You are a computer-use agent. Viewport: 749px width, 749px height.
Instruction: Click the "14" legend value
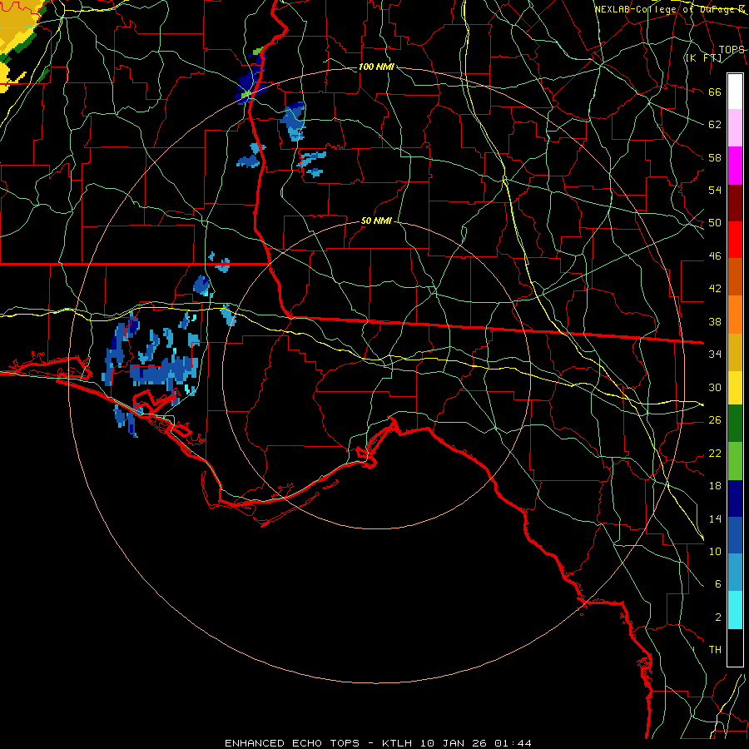715,518
